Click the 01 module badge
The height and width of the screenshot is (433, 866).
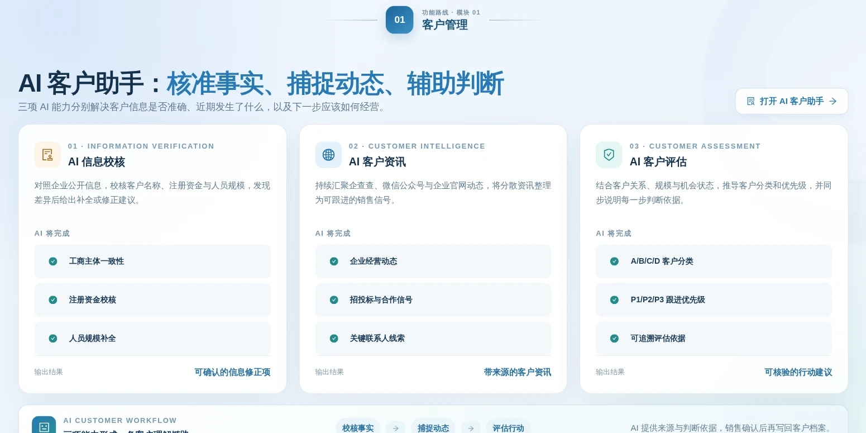point(400,20)
